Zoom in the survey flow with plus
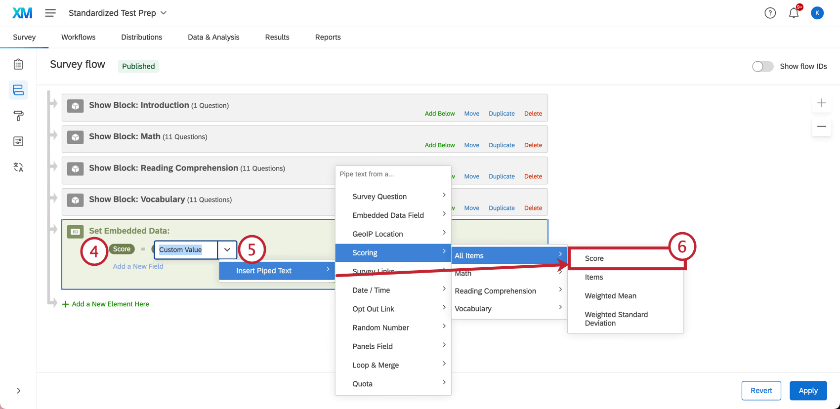 [821, 103]
